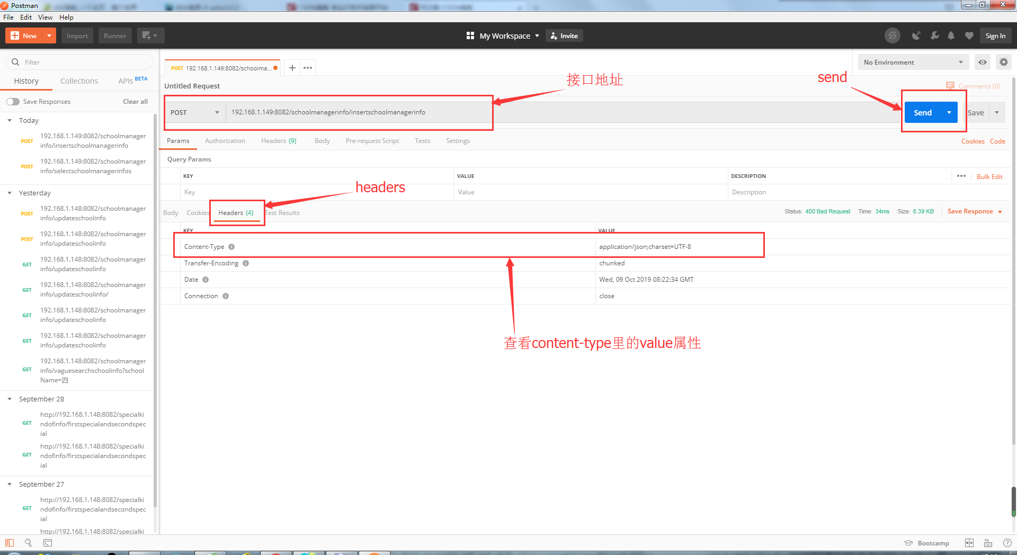Click the sidebar Filter search field
This screenshot has width=1017, height=555.
(x=79, y=62)
